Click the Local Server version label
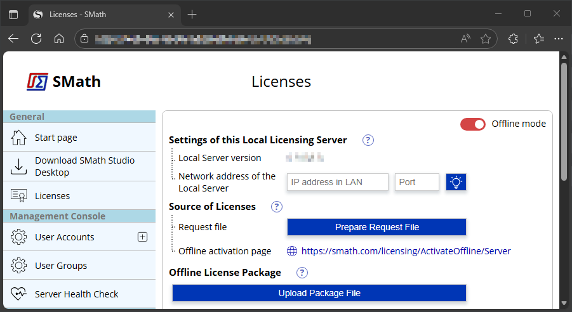This screenshot has height=312, width=572. point(220,158)
